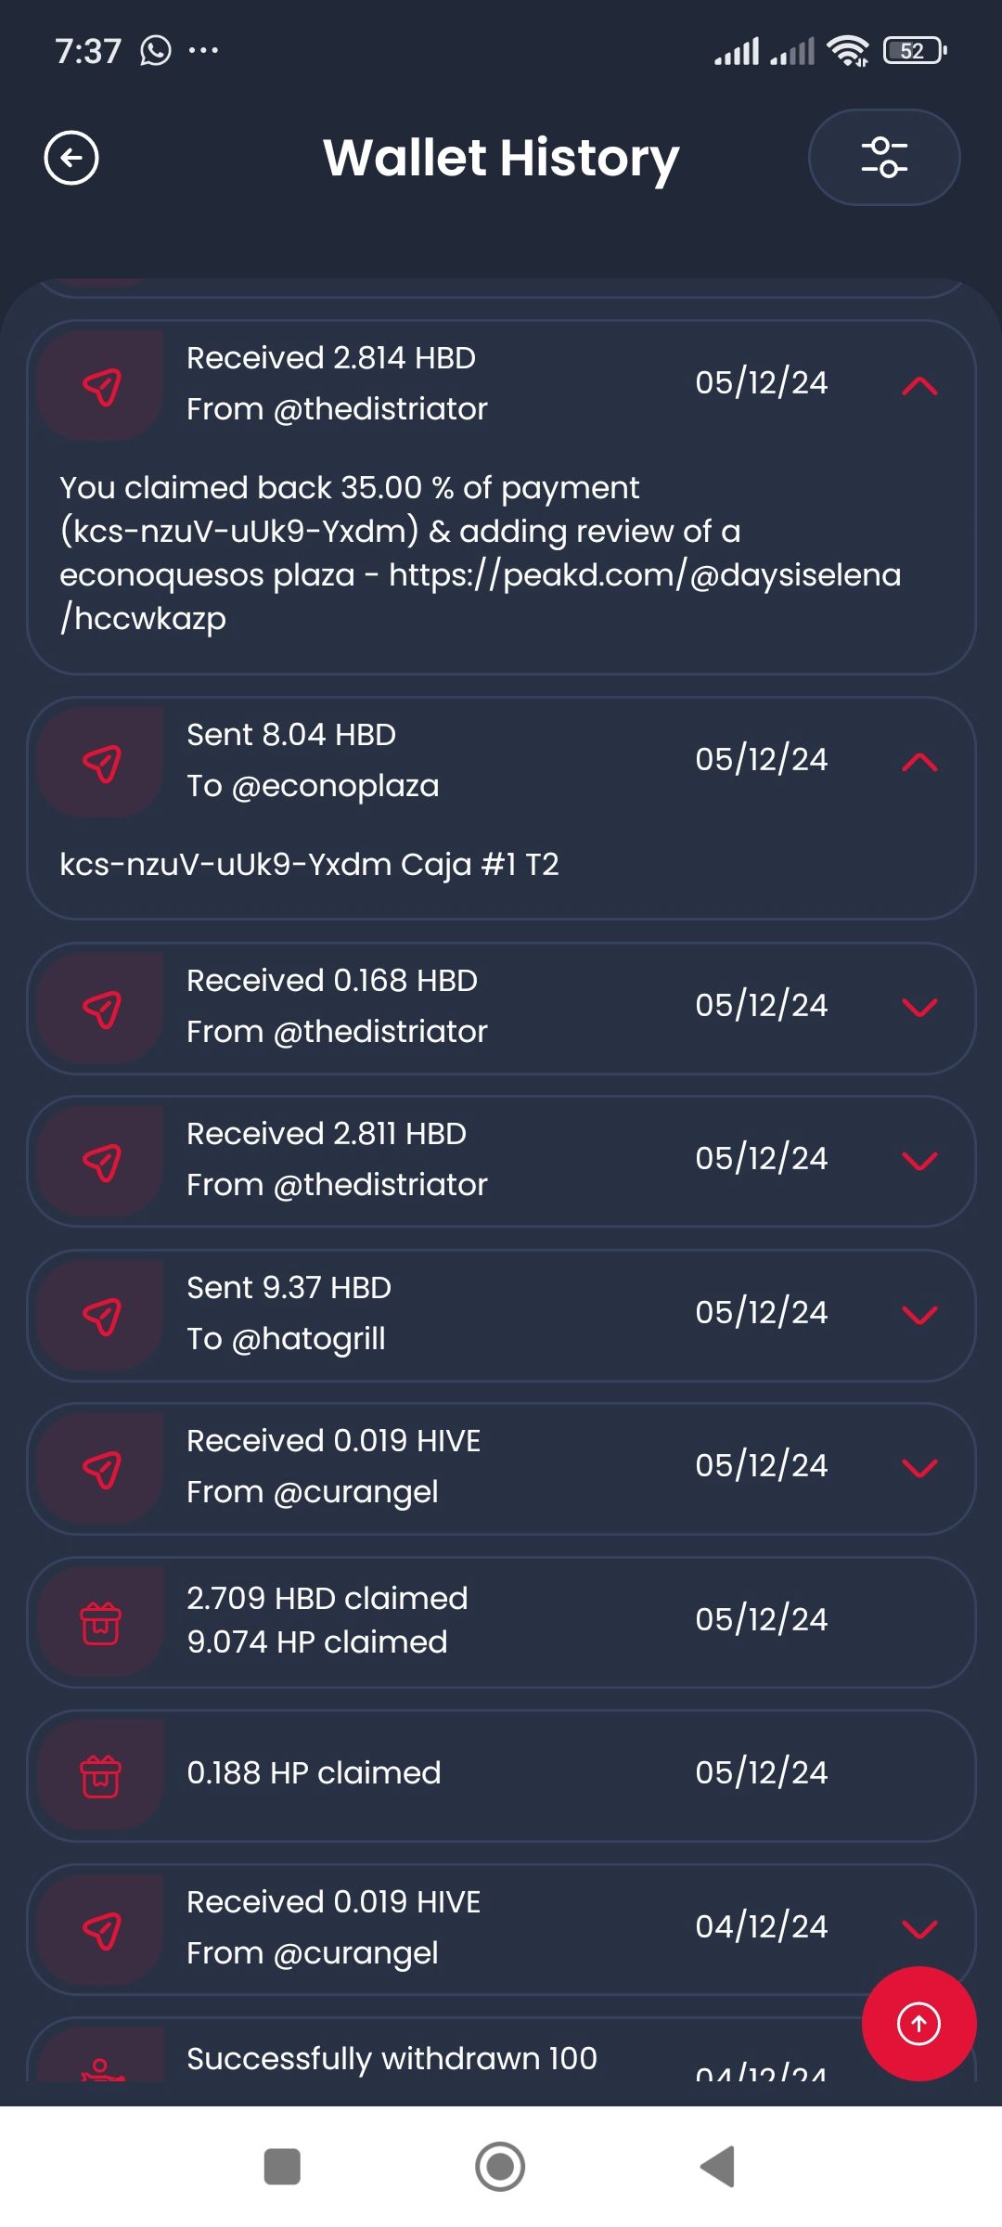The image size is (1002, 2227).
Task: Open the filter sliders button
Action: (x=883, y=157)
